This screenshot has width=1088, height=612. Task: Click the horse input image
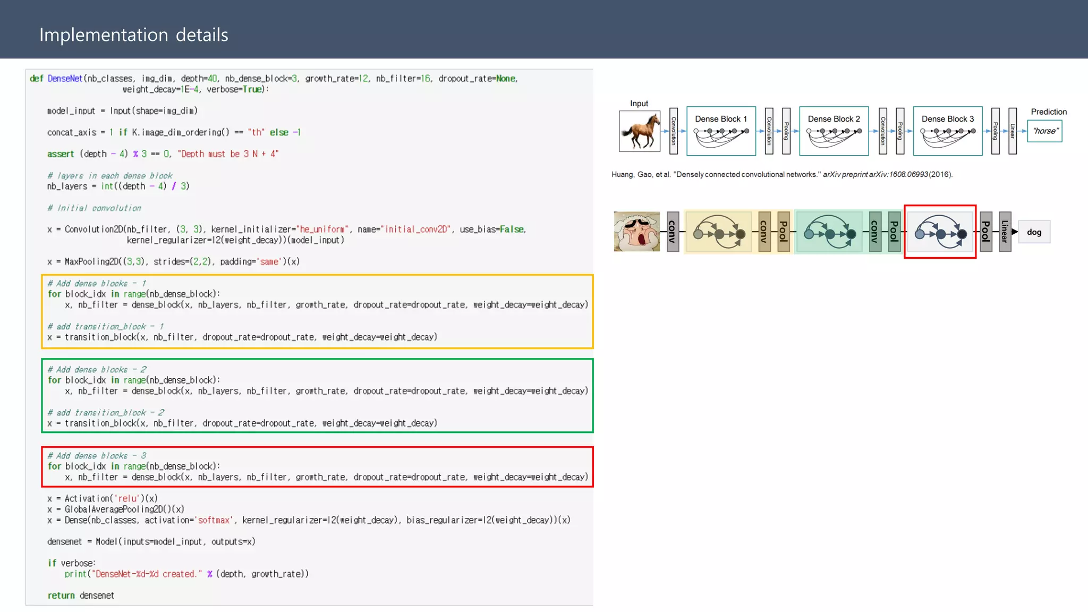640,131
